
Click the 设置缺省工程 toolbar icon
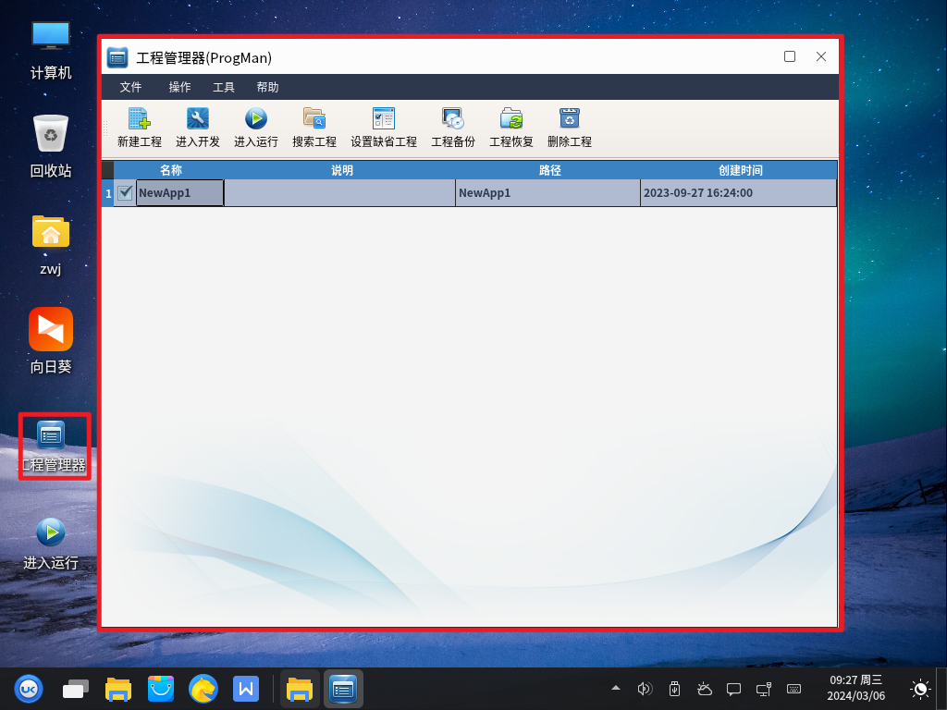384,119
